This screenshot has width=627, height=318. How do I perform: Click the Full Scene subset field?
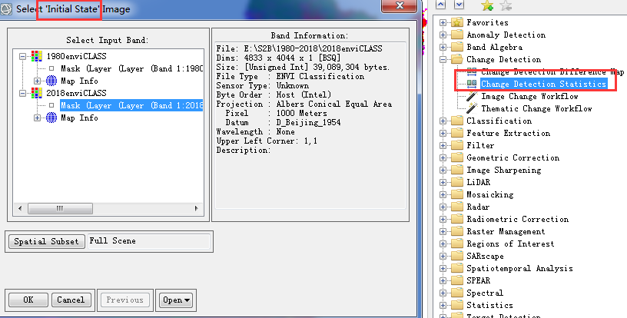(x=149, y=241)
